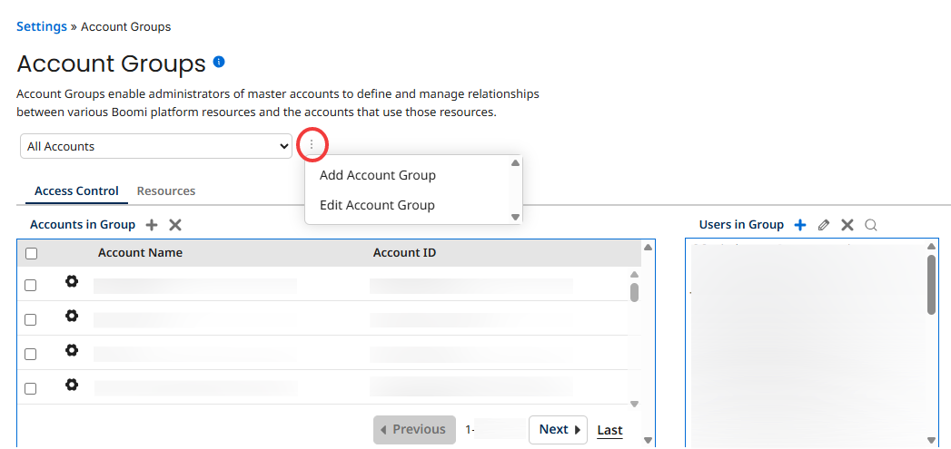
Task: Open the All Accounts dropdown
Action: [x=156, y=146]
